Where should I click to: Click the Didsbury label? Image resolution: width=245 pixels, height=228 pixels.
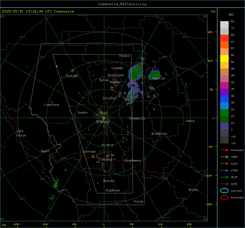pos(103,121)
